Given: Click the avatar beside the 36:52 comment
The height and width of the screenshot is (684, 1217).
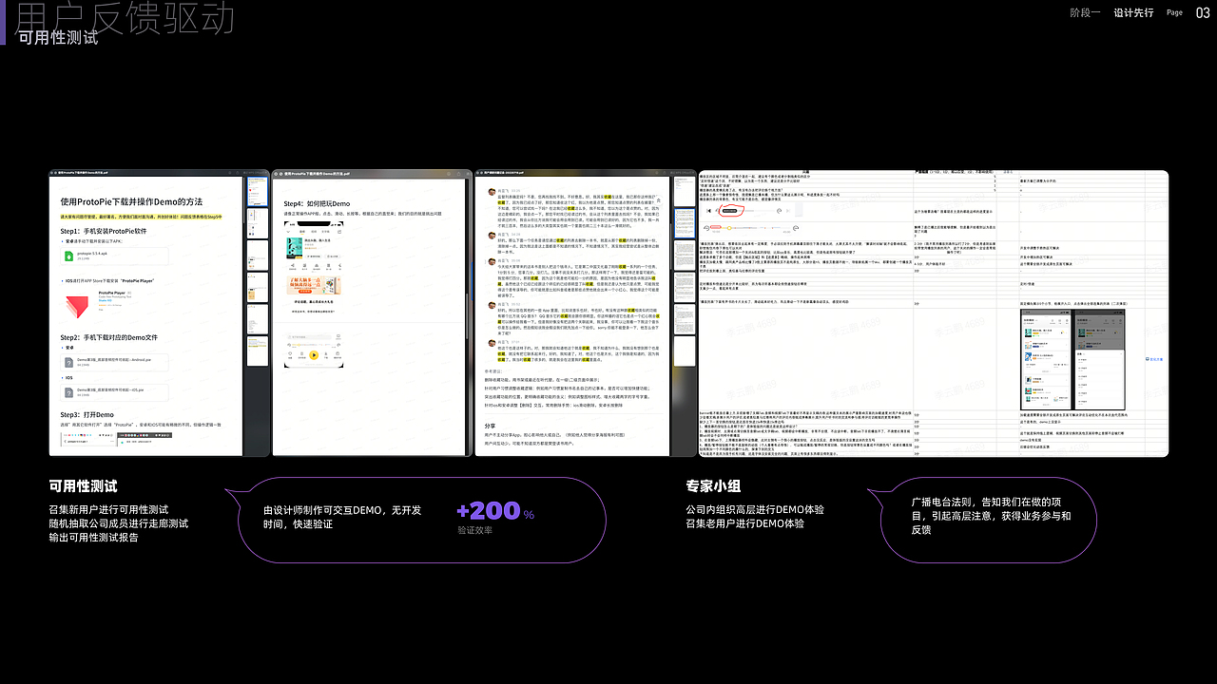Looking at the screenshot, I should (x=492, y=305).
